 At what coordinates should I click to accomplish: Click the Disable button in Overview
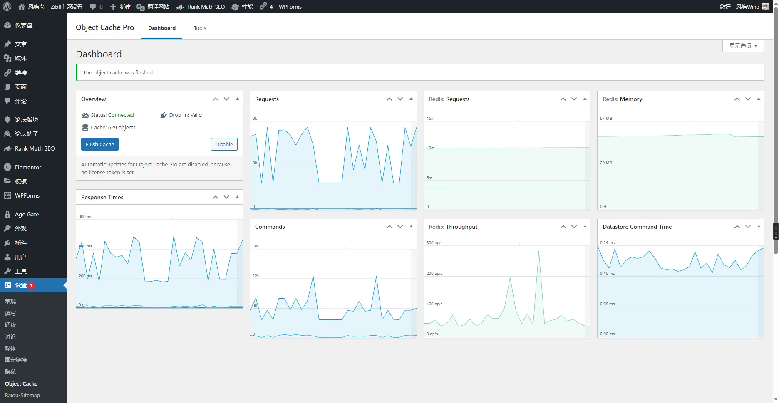click(x=224, y=144)
